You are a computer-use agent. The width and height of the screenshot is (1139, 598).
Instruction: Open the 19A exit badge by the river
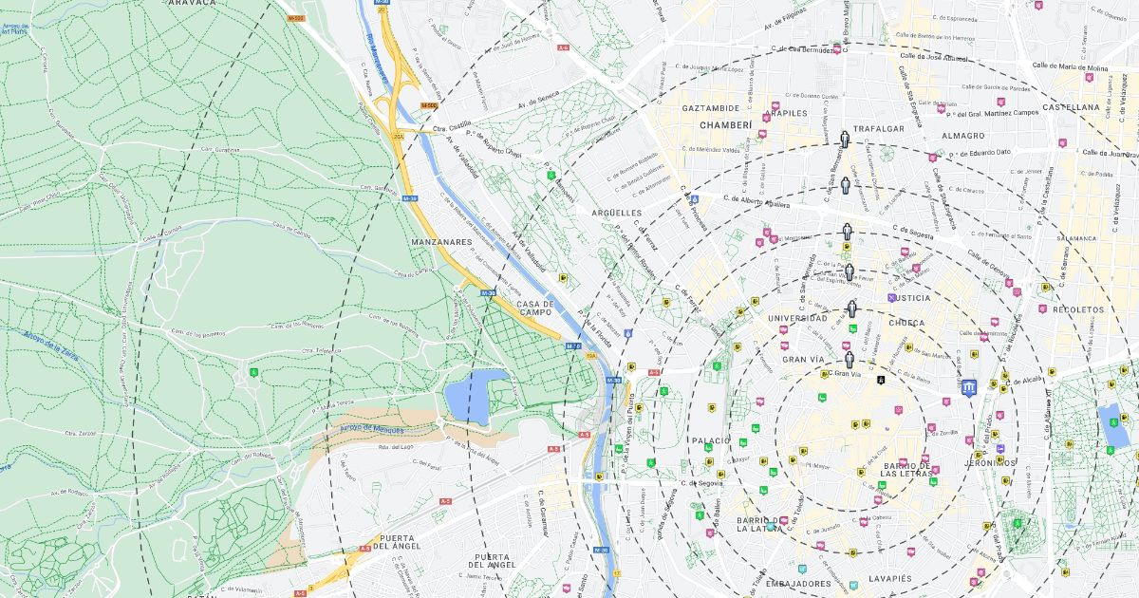[x=590, y=355]
